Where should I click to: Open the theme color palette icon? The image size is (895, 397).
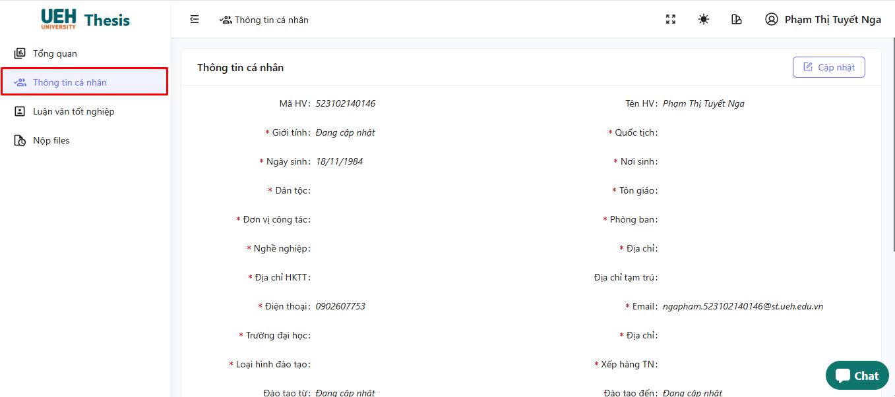[737, 20]
